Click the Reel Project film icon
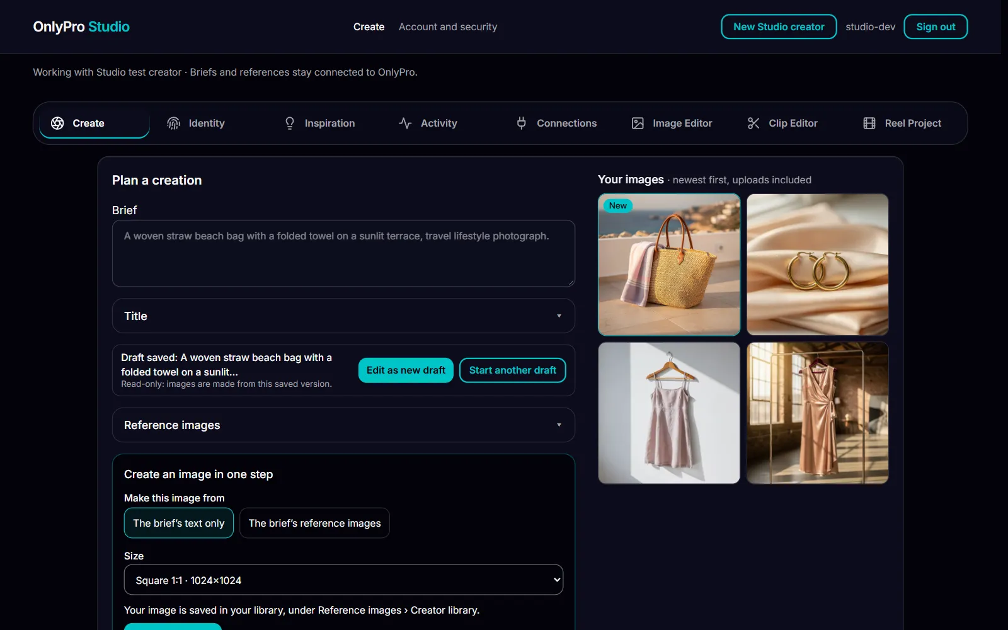Image resolution: width=1008 pixels, height=630 pixels. click(869, 123)
